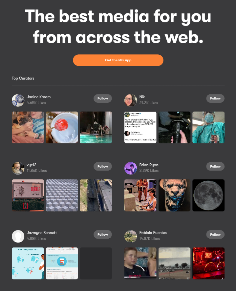Open Brian Ryan's purple profile avatar

pyautogui.click(x=131, y=168)
